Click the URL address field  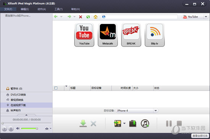tap(139, 17)
